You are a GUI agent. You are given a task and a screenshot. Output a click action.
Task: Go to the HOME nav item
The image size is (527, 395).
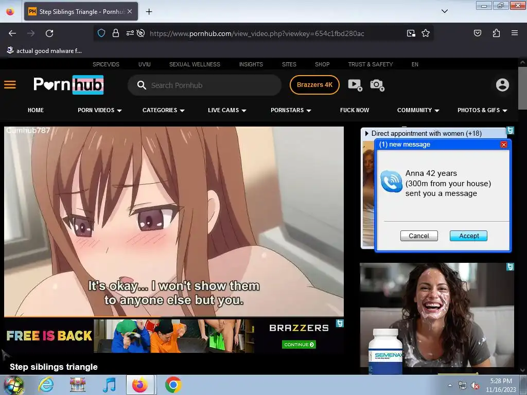pyautogui.click(x=36, y=110)
